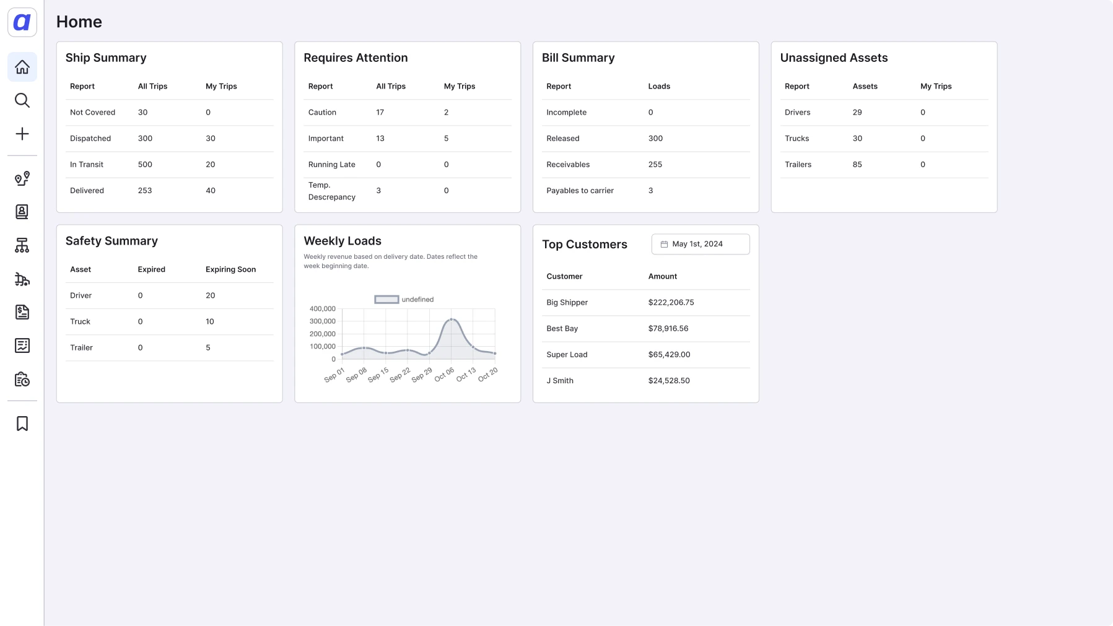Image resolution: width=1113 pixels, height=626 pixels.
Task: Click Payables to carrier row label
Action: point(580,191)
